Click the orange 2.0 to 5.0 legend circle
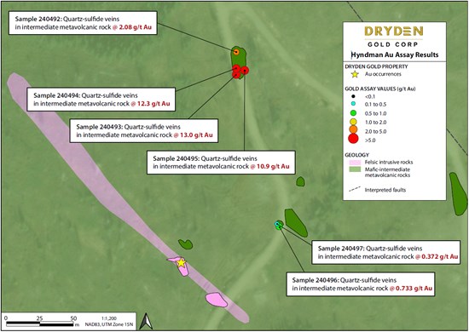 click(x=353, y=129)
